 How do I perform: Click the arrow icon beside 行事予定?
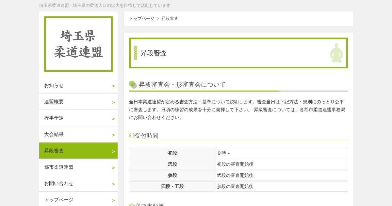tap(114, 119)
